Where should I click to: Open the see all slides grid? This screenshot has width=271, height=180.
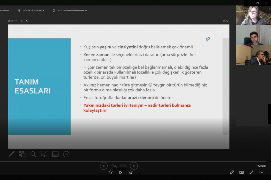(x=22, y=154)
